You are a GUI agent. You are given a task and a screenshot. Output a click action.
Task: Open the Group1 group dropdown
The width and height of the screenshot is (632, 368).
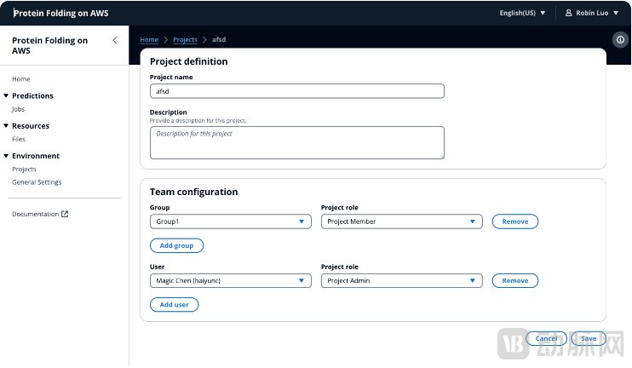click(231, 221)
